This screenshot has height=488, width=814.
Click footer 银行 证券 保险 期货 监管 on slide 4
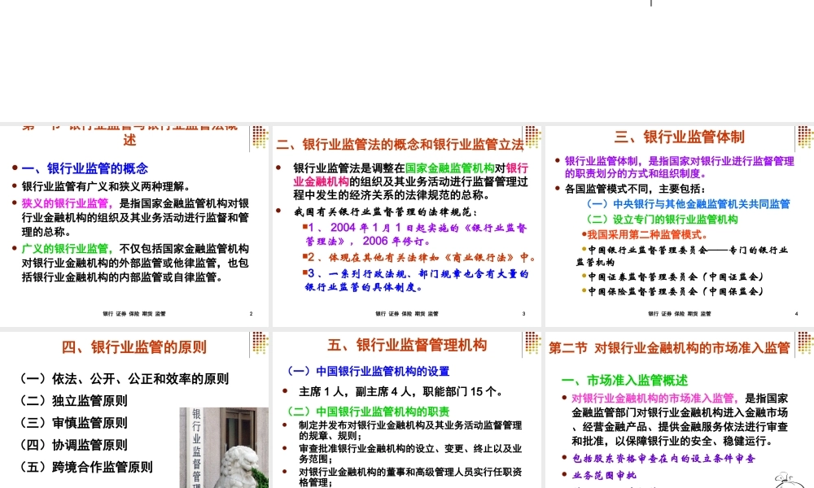(680, 314)
